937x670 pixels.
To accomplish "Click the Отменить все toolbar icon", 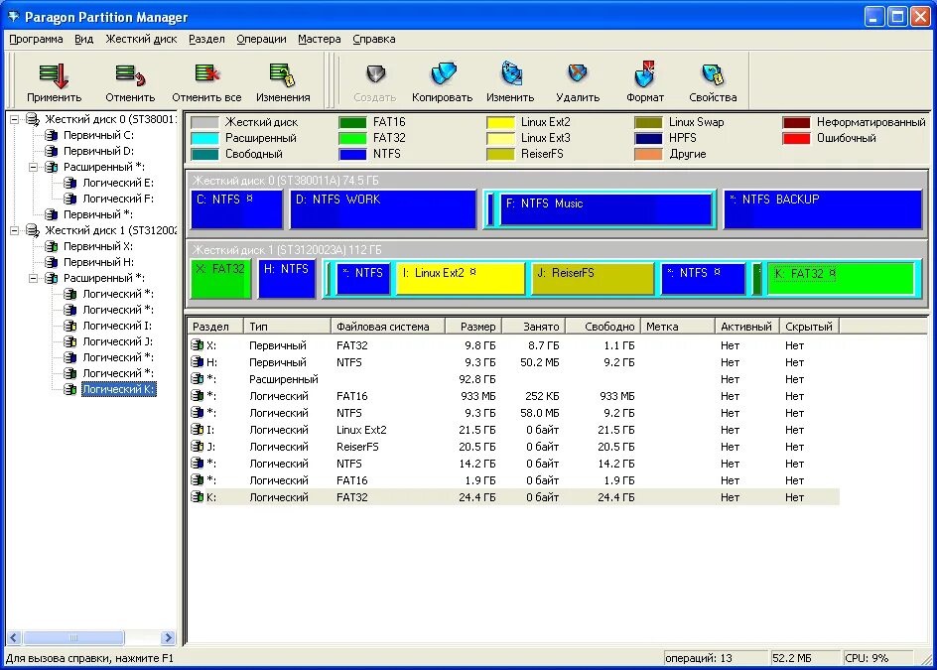I will [x=206, y=75].
